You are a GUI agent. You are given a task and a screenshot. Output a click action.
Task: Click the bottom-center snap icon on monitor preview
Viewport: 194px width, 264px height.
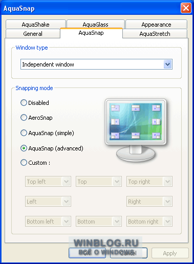[x=136, y=136]
